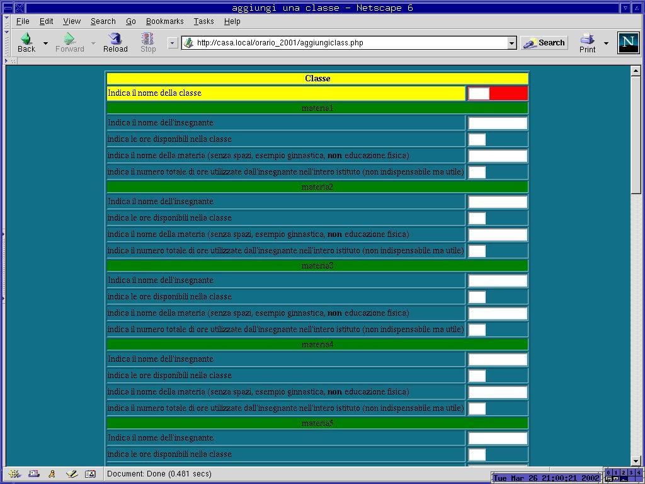Viewport: 645px width, 484px height.
Task: Open Composer from the status bar icon
Action: pyautogui.click(x=71, y=474)
